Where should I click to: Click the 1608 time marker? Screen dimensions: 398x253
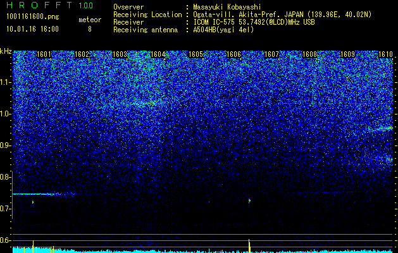point(309,54)
